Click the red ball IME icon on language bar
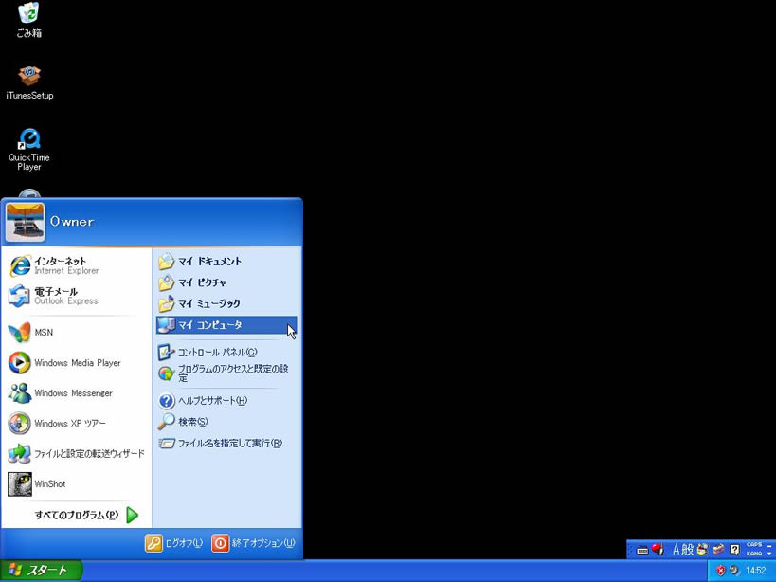The height and width of the screenshot is (582, 776). (x=658, y=550)
